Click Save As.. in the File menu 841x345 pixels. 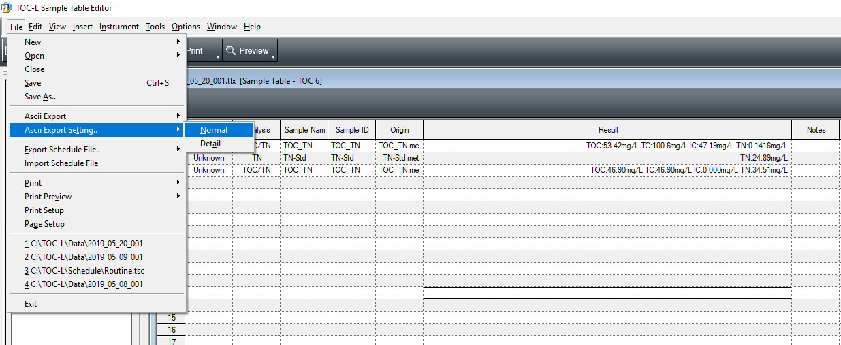pyautogui.click(x=40, y=97)
